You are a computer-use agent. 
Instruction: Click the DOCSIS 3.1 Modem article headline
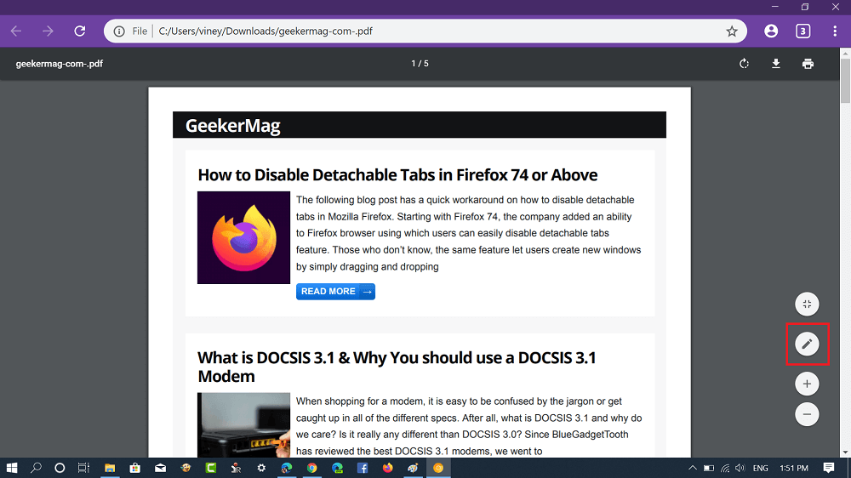(x=397, y=367)
